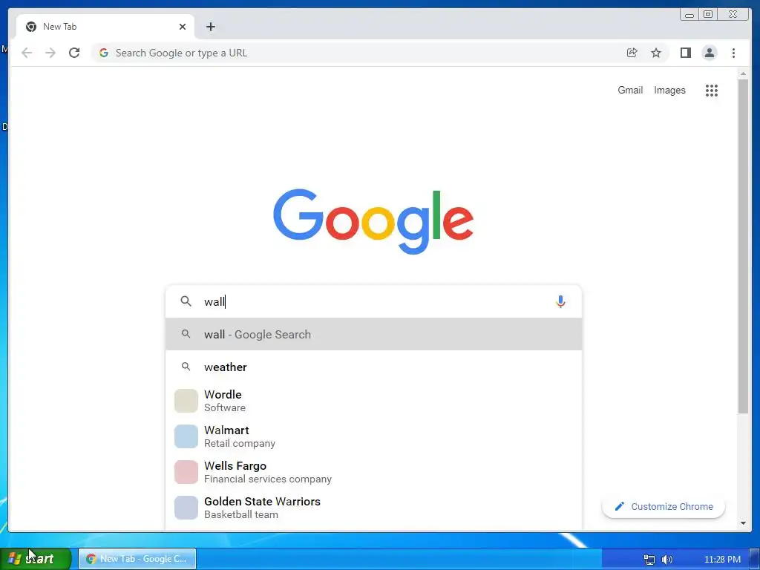Open a new tab with the plus button

coord(210,27)
